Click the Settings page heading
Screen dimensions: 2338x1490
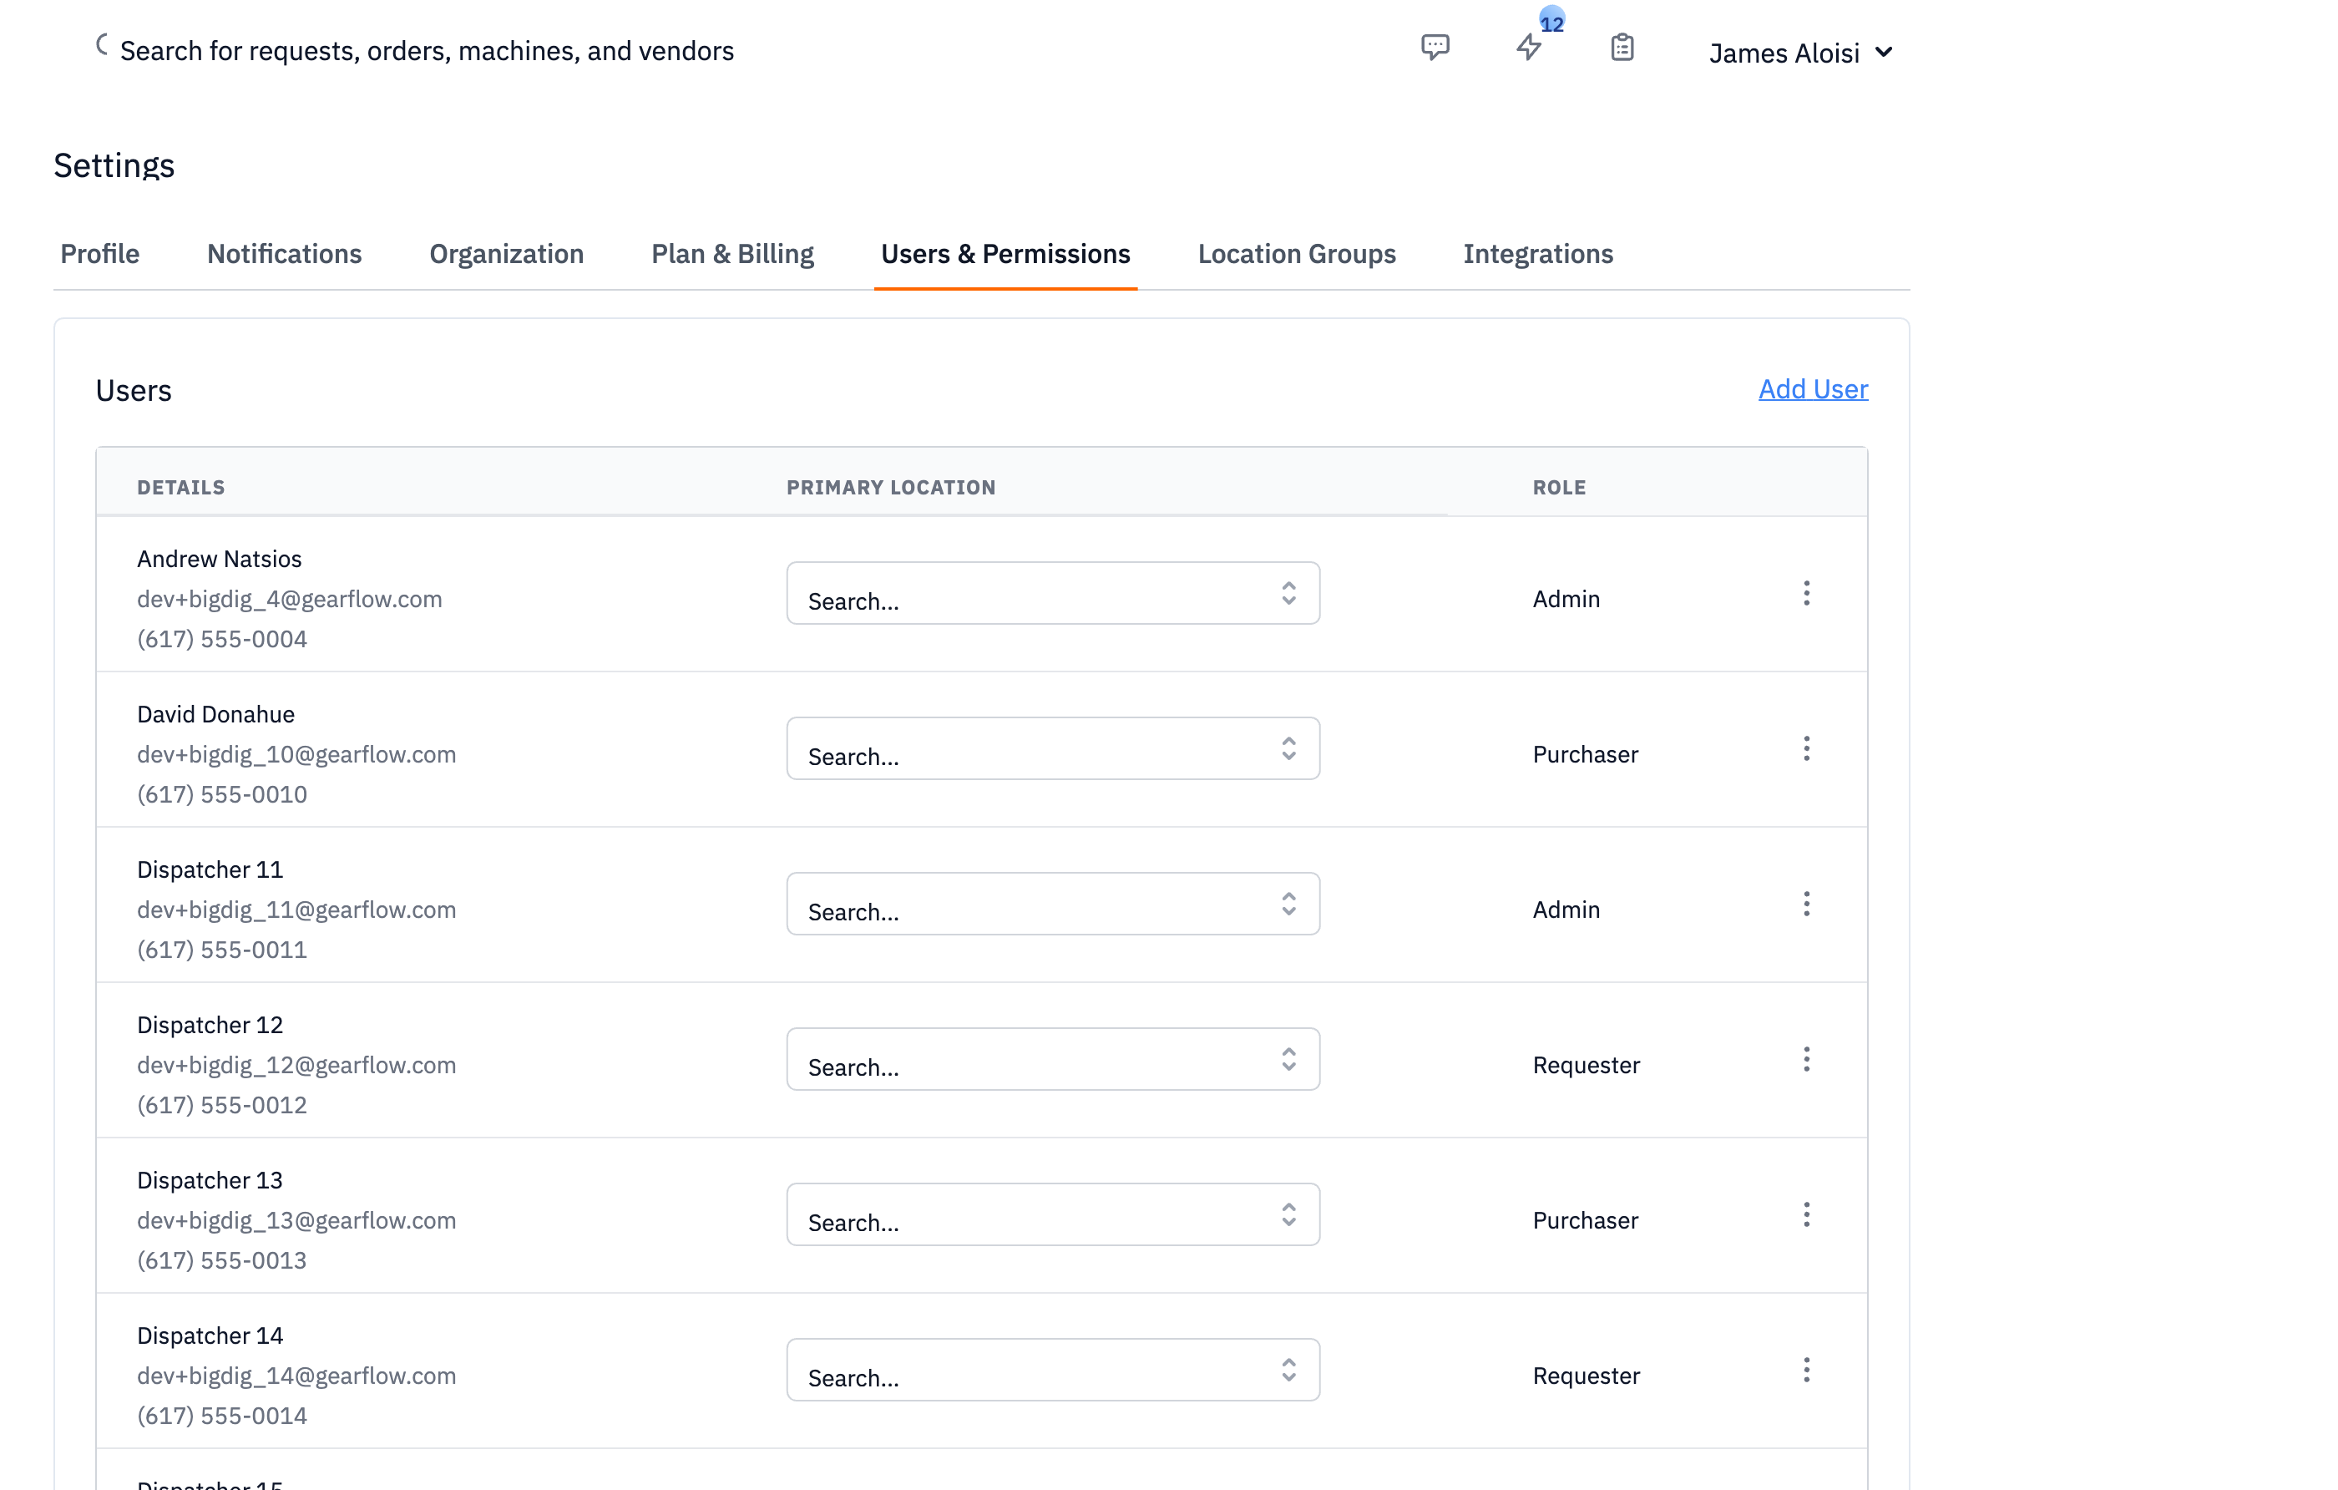pos(114,166)
